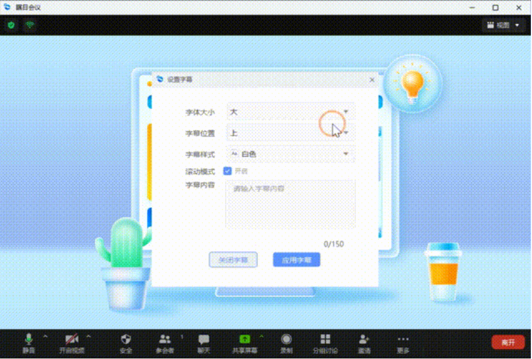Expand the 字体大小 dropdown
532x359 pixels.
(290, 112)
